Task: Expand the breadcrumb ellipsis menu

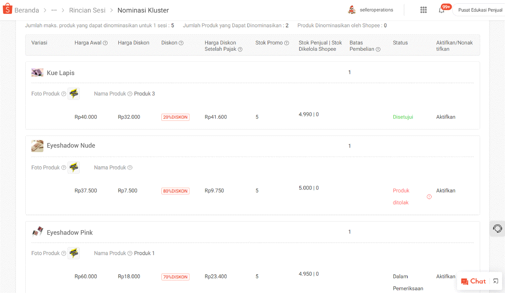Action: tap(54, 10)
